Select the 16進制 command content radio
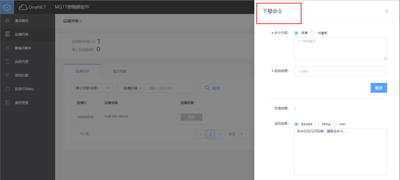Image resolution: width=400 pixels, height=180 pixels. point(312,33)
